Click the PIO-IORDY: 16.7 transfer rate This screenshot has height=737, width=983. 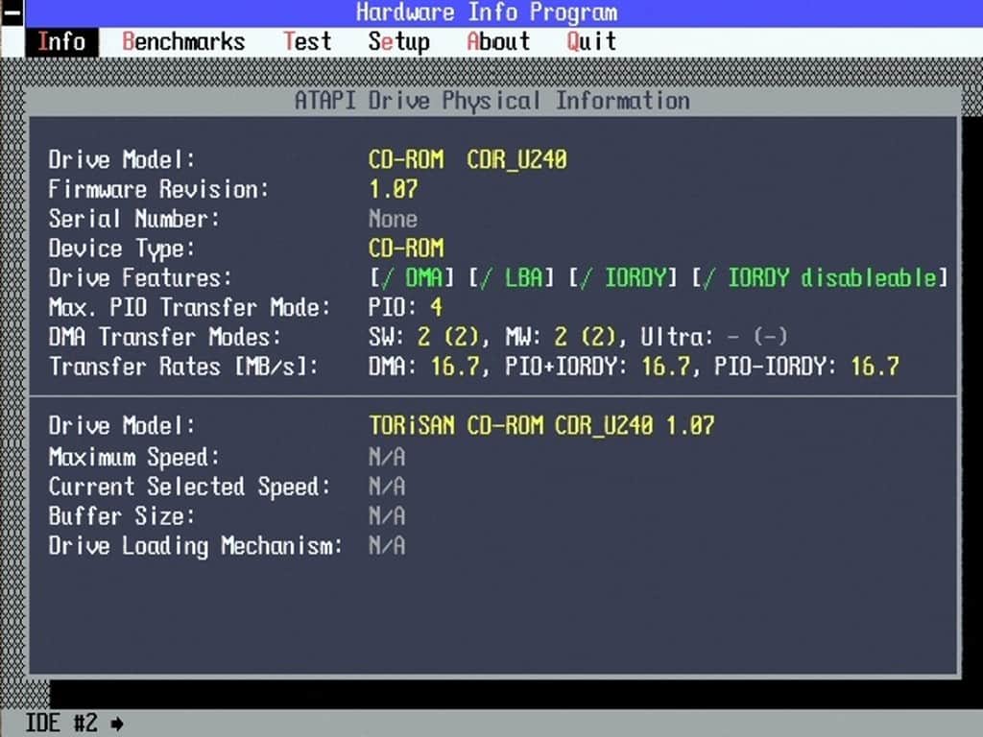point(806,367)
